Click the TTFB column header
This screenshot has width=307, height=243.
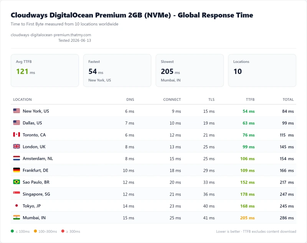click(x=250, y=100)
